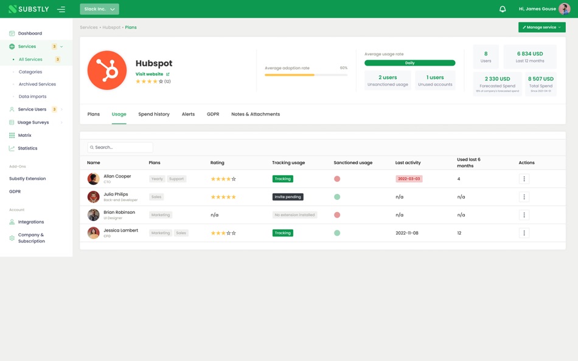This screenshot has height=361, width=578.
Task: Expand the Usage Surveys submenu chevron
Action: [61, 122]
